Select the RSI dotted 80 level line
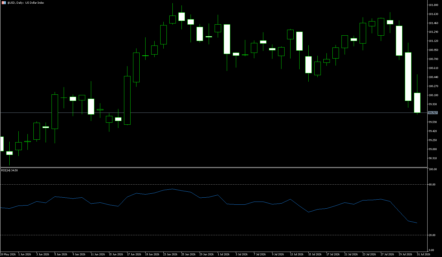The image size is (442, 257). [214, 184]
